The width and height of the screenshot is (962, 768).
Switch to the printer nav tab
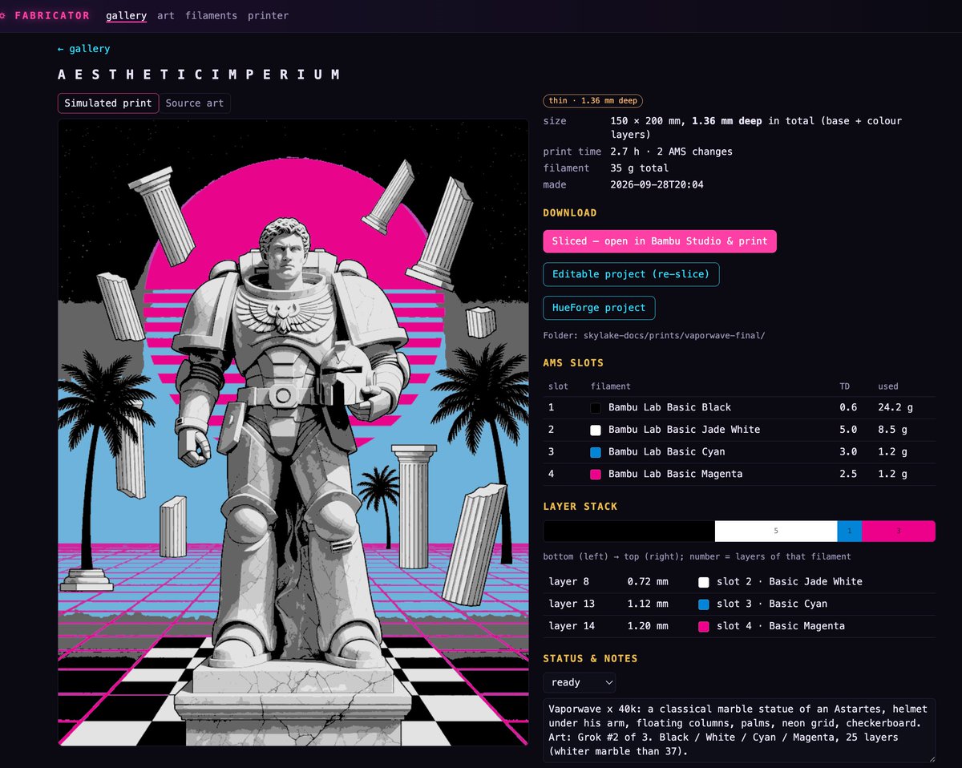[x=268, y=15]
